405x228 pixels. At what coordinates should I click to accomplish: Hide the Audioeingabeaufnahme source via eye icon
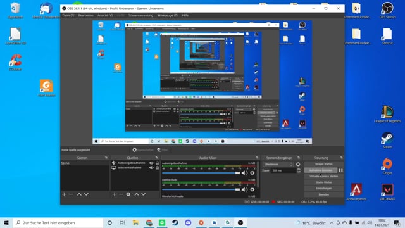151,163
